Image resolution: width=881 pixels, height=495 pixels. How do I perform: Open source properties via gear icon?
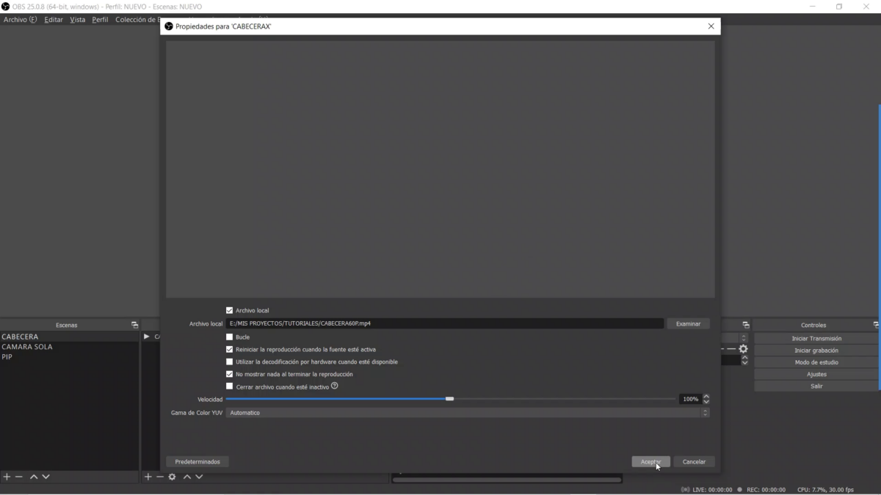coord(172,477)
